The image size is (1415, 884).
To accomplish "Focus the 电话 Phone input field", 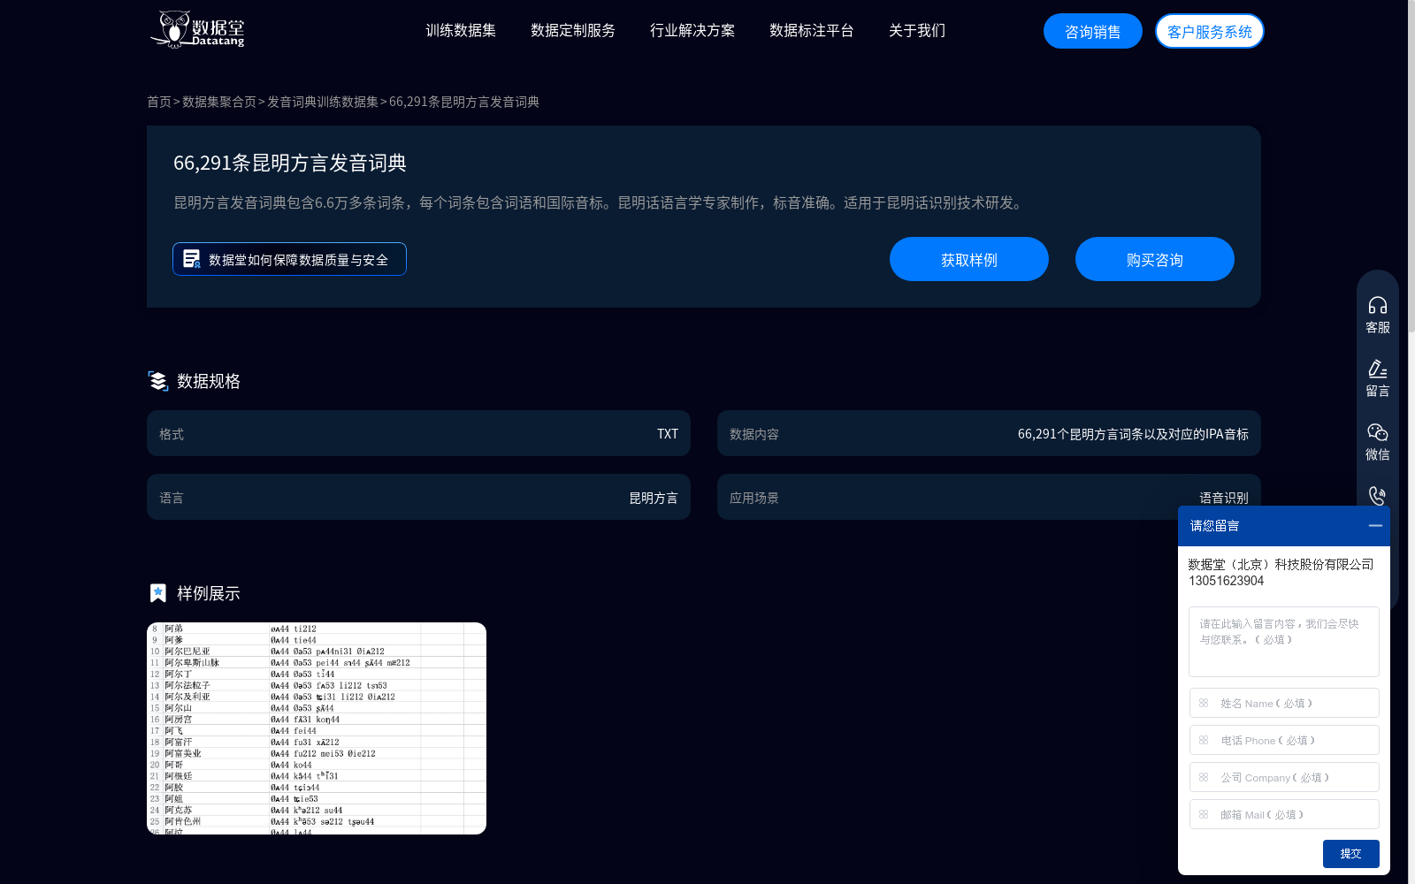I will [x=1284, y=740].
